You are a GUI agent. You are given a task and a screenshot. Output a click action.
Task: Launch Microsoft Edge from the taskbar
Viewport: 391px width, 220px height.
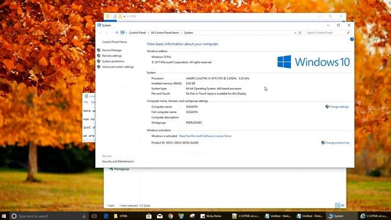coord(106,216)
